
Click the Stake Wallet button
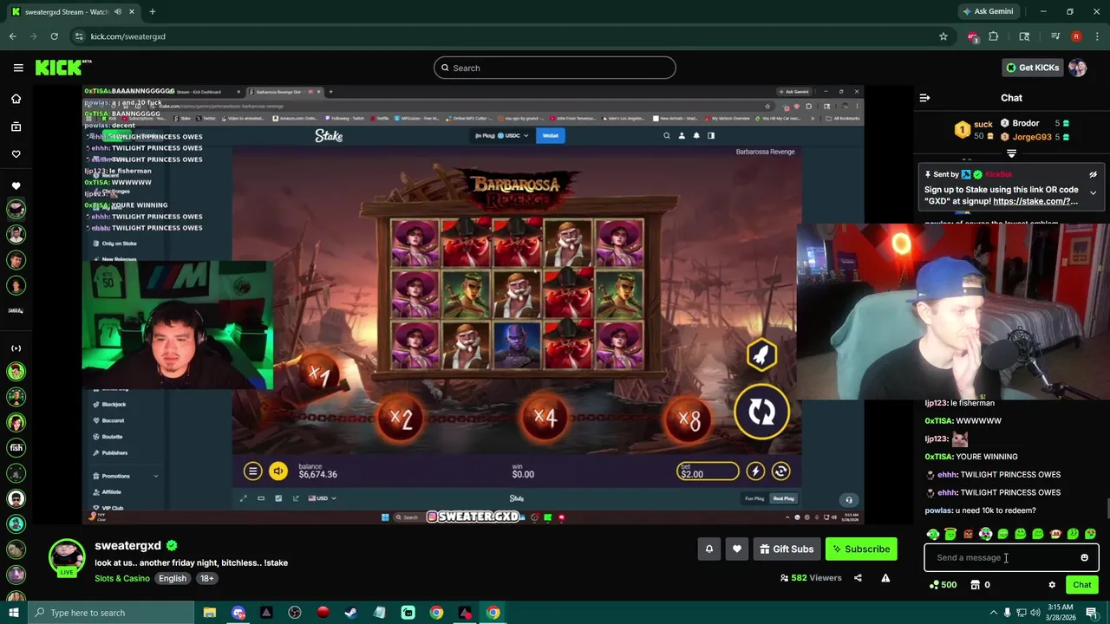point(550,135)
